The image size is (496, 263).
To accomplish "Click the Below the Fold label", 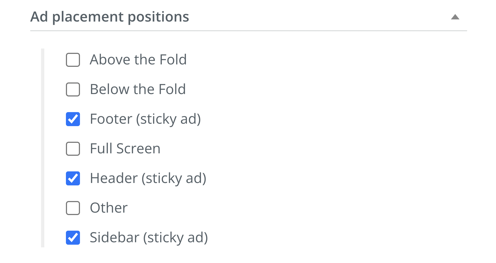I will tap(138, 89).
